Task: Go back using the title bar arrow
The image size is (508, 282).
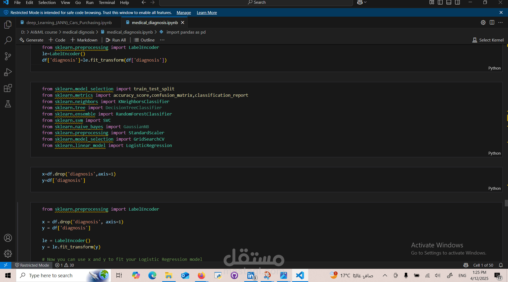Action: 144,2
